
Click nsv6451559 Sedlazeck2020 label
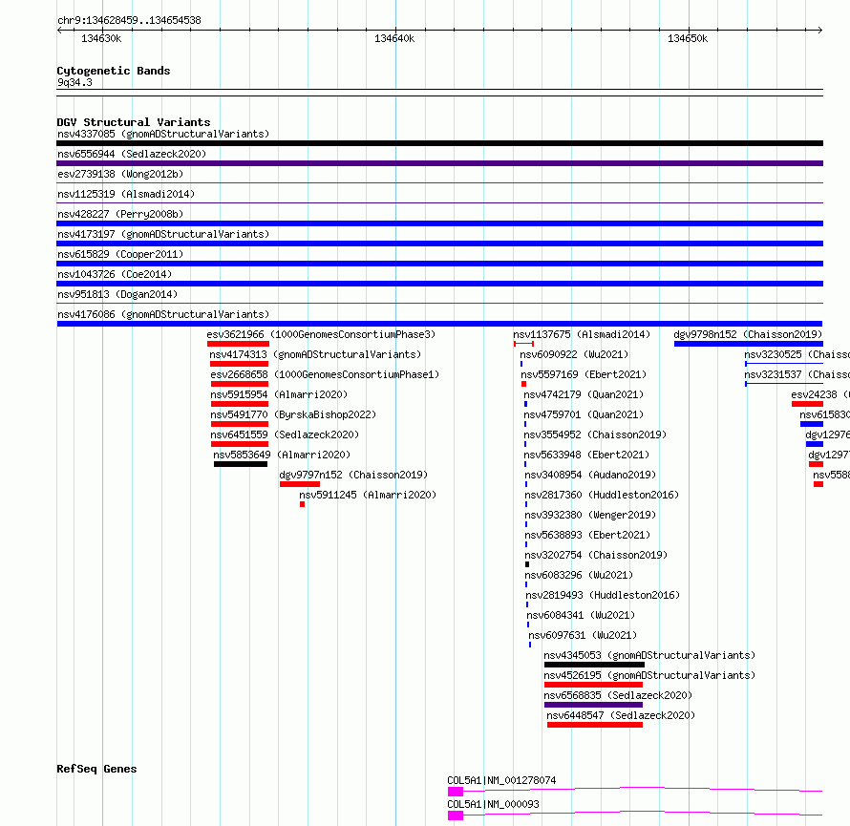[x=285, y=434]
